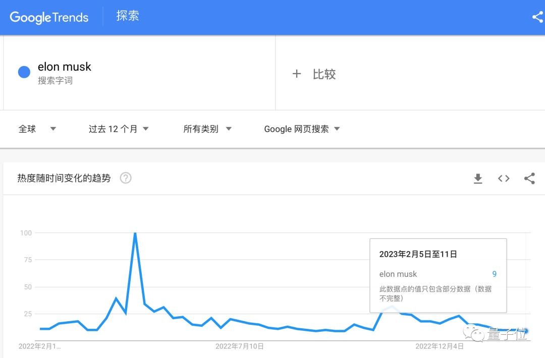Click the 100 y-axis label
Viewport: 545px width, 358px height.
pyautogui.click(x=26, y=233)
